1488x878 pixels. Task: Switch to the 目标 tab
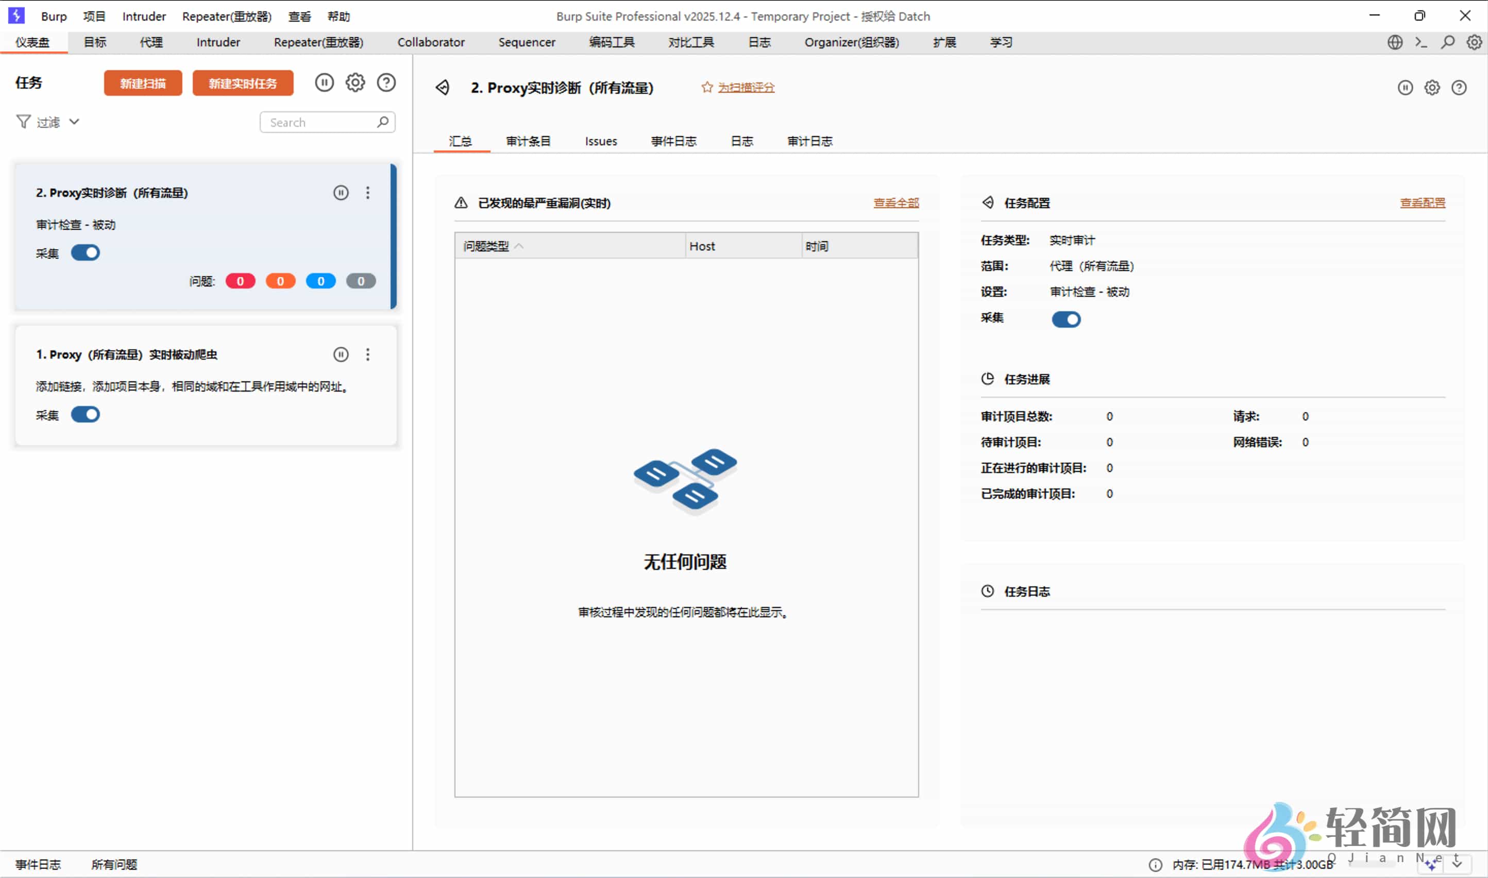click(x=94, y=42)
